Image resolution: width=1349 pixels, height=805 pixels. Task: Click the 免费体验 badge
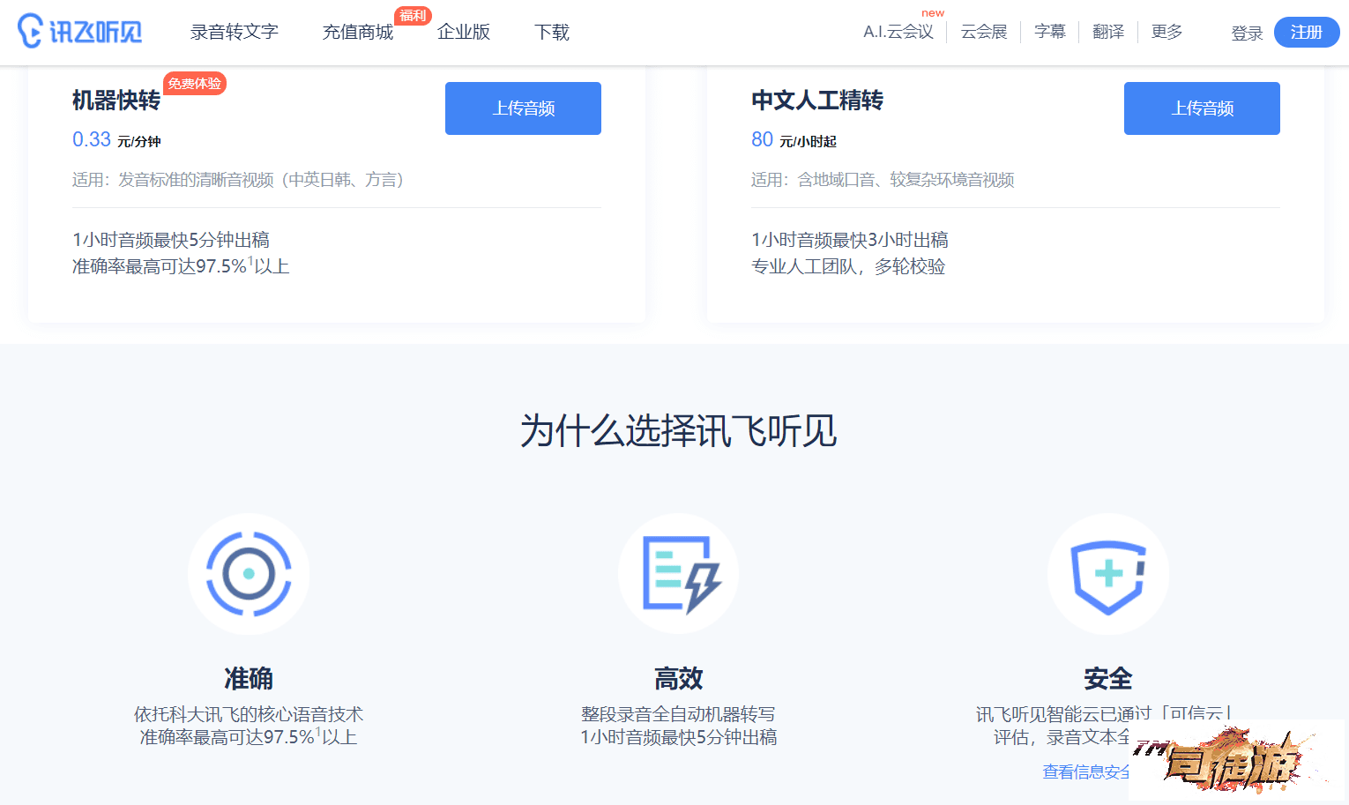195,84
